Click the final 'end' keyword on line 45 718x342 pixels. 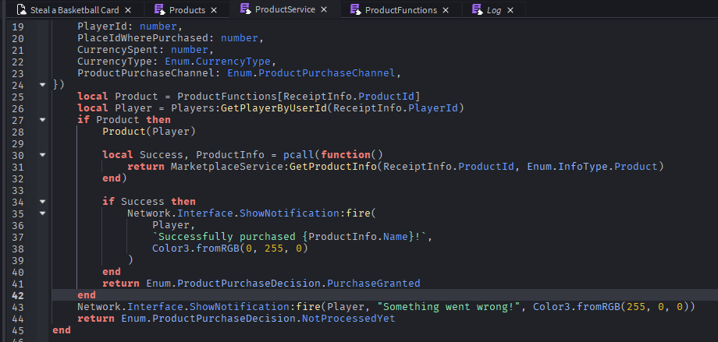[x=62, y=330]
